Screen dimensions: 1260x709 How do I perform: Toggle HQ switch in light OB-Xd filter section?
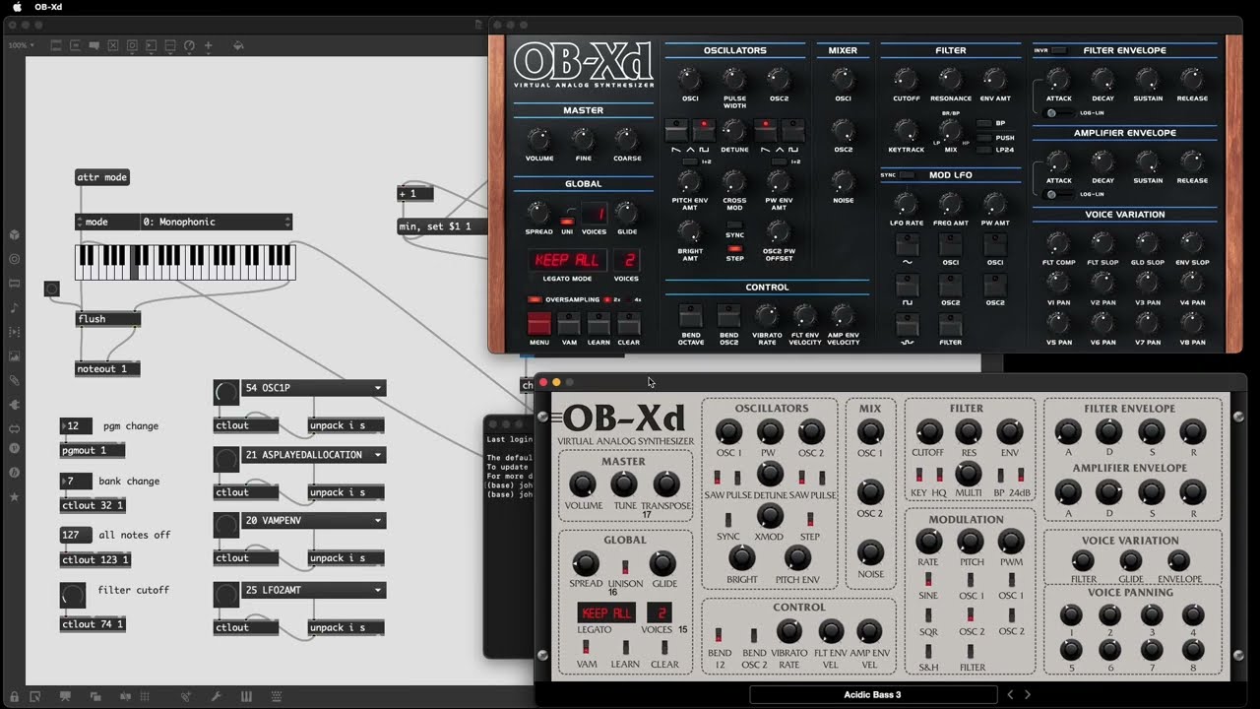940,475
